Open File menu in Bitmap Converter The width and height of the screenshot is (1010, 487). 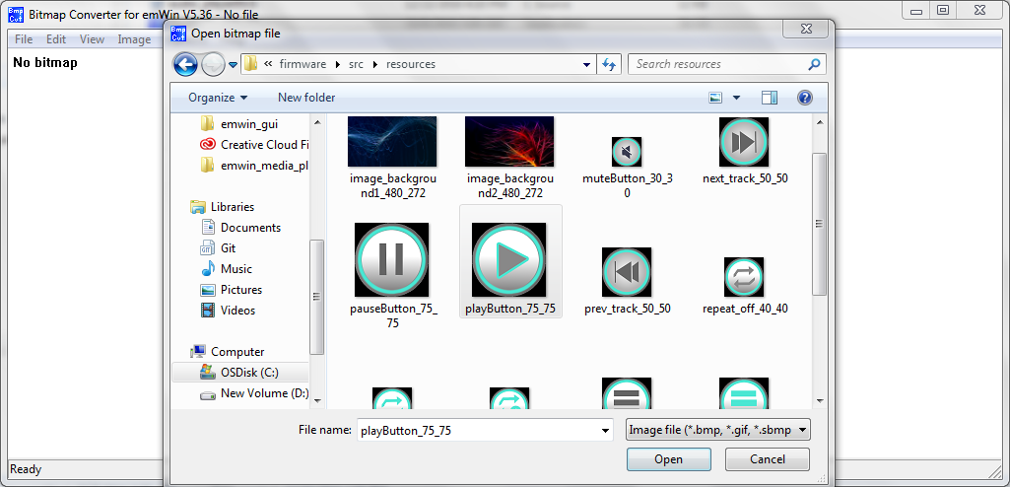[x=24, y=39]
